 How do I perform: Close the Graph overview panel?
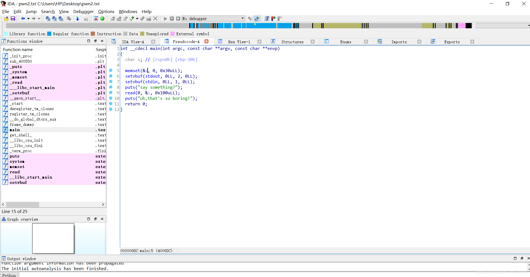tap(102, 219)
